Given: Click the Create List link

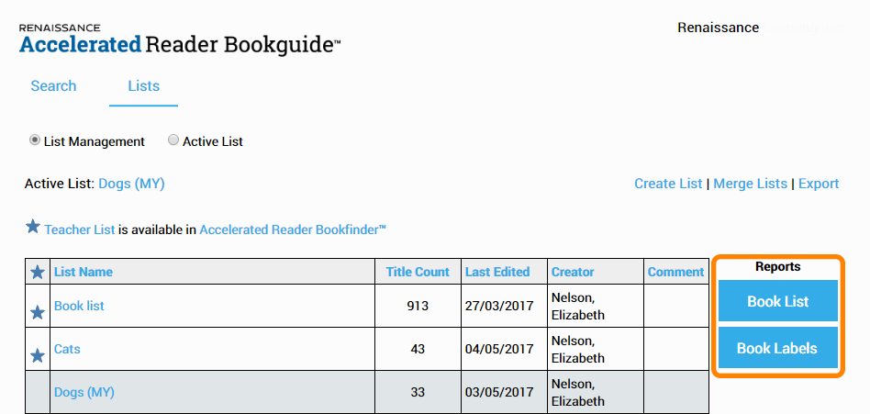Looking at the screenshot, I should pyautogui.click(x=668, y=184).
